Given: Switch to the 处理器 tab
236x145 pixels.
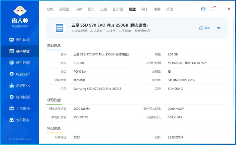Looking at the screenshot, I should tap(64, 9).
